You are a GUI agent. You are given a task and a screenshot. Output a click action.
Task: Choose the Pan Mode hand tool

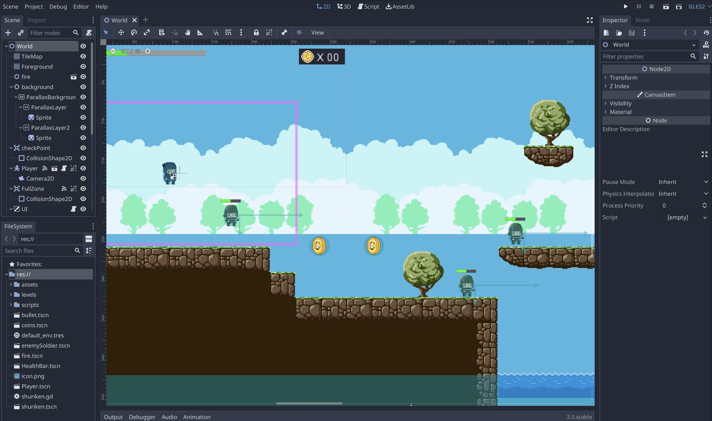click(x=187, y=33)
